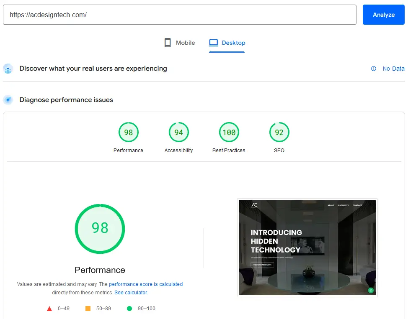Viewport: 408px width, 319px height.
Task: Click the URL input field
Action: tap(179, 15)
